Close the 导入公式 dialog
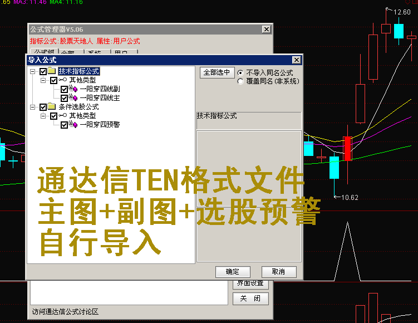Screen dimensions: 418x323 [297, 60]
